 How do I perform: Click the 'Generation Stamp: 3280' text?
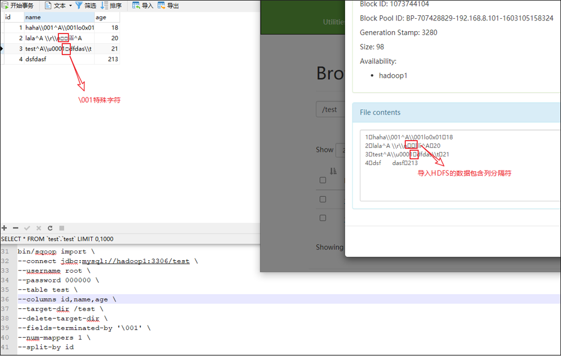pyautogui.click(x=398, y=32)
